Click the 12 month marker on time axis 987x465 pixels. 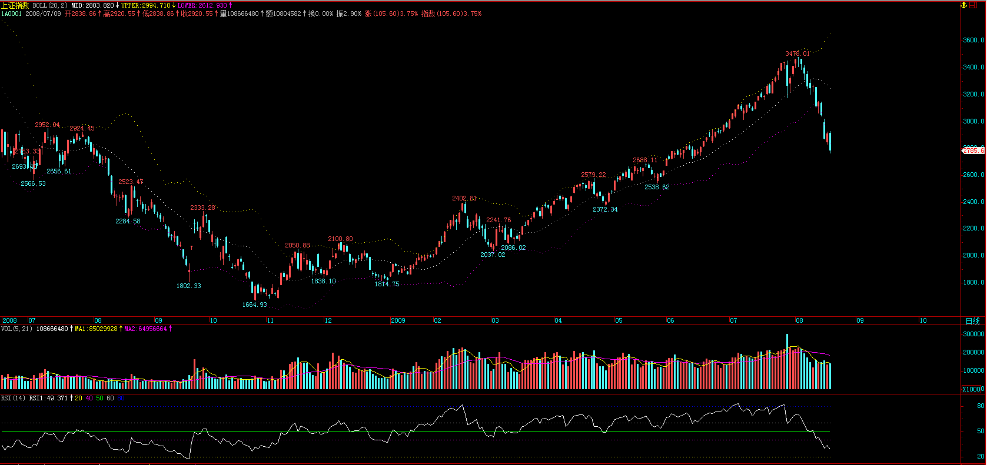328,321
